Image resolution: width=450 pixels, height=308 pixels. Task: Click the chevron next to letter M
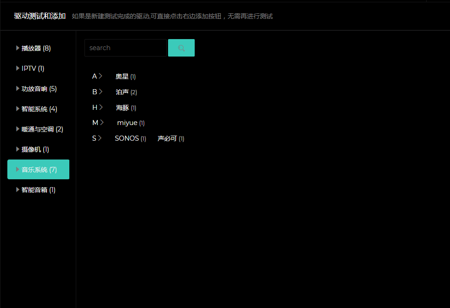pos(102,122)
